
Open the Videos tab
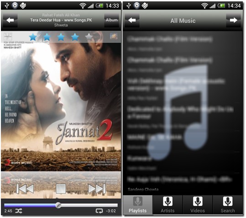point(198,205)
